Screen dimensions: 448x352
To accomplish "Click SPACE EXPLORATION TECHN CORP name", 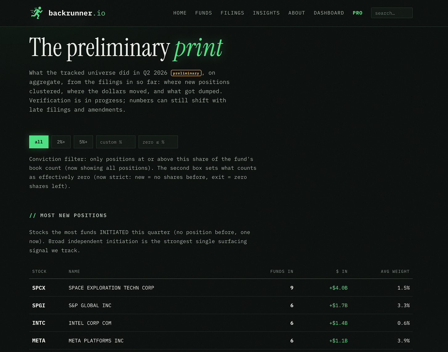I will click(x=111, y=288).
